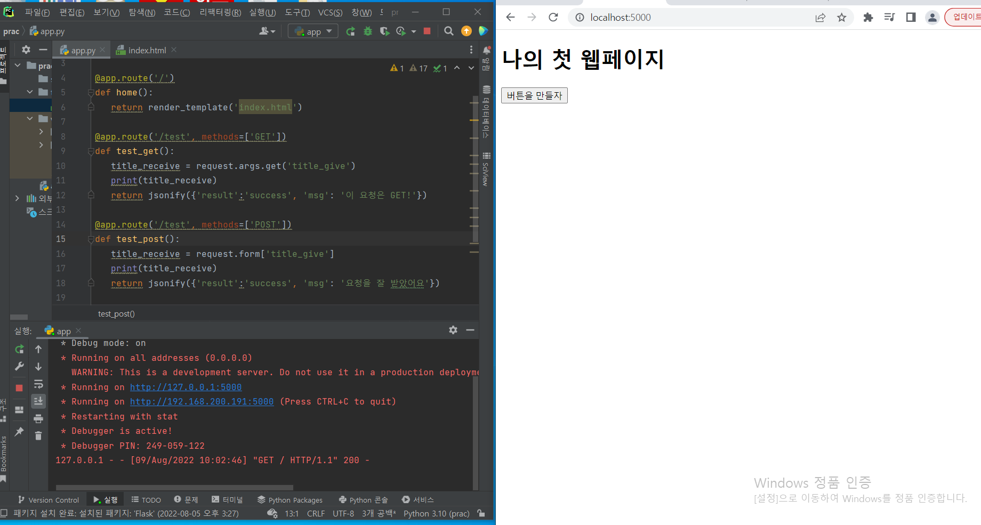Click the editor tabs more options icon
Image resolution: width=981 pixels, height=525 pixels.
[x=471, y=50]
